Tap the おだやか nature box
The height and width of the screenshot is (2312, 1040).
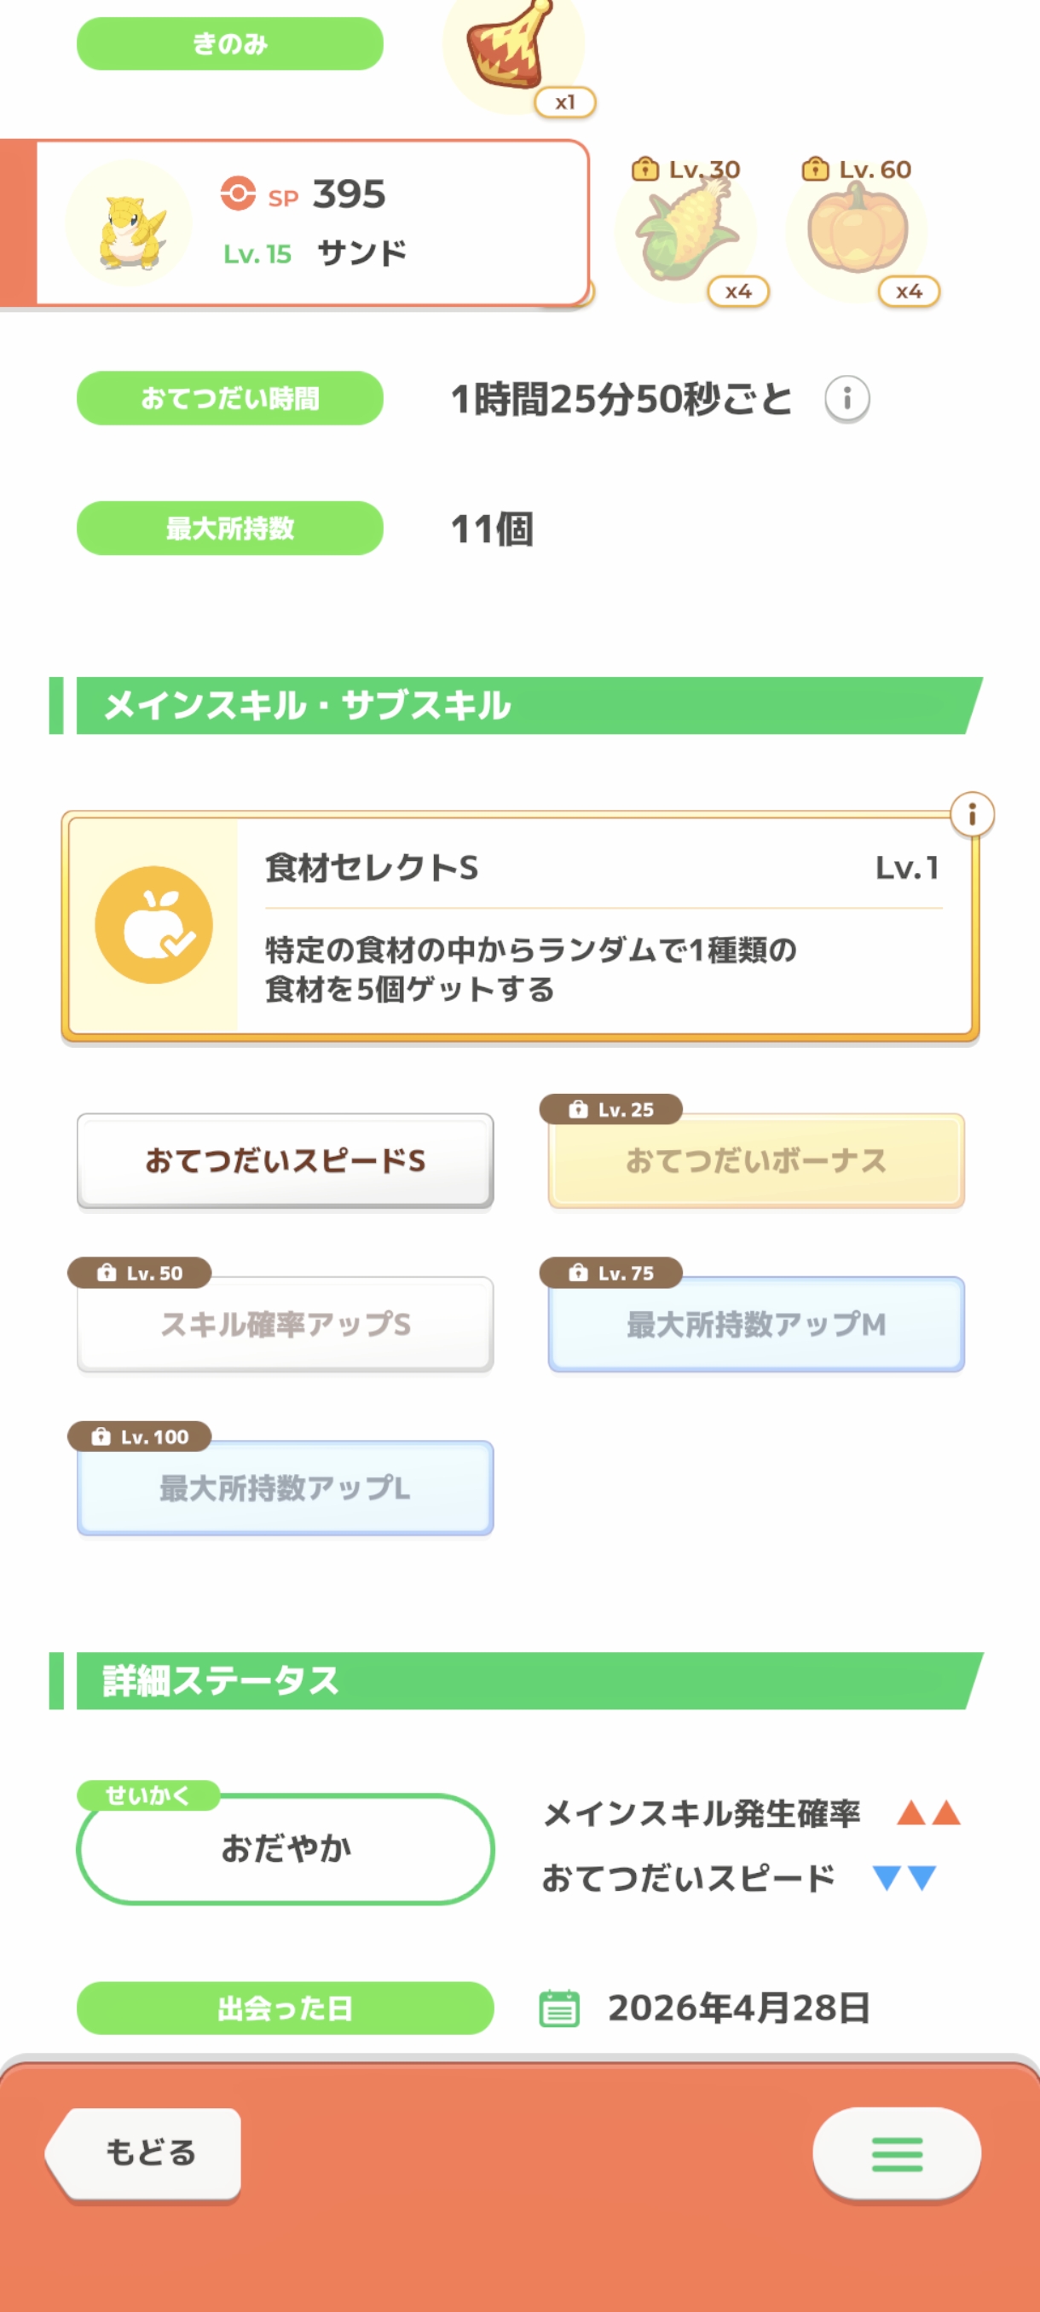pos(286,1849)
